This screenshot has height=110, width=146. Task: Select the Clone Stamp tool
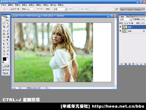pyautogui.click(x=4, y=34)
